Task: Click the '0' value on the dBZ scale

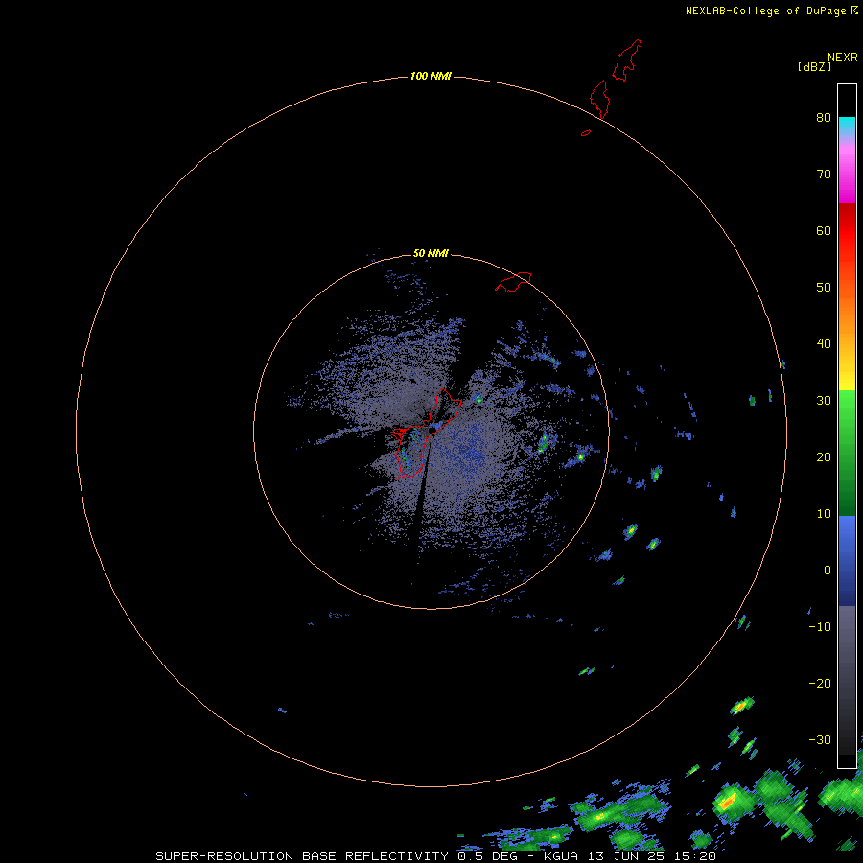Action: pyautogui.click(x=828, y=571)
